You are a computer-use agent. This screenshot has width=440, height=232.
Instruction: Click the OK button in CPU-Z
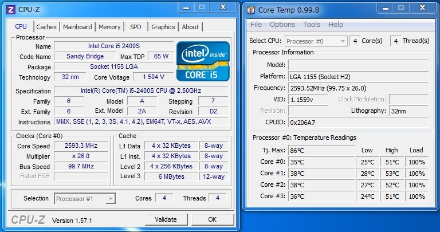213,219
